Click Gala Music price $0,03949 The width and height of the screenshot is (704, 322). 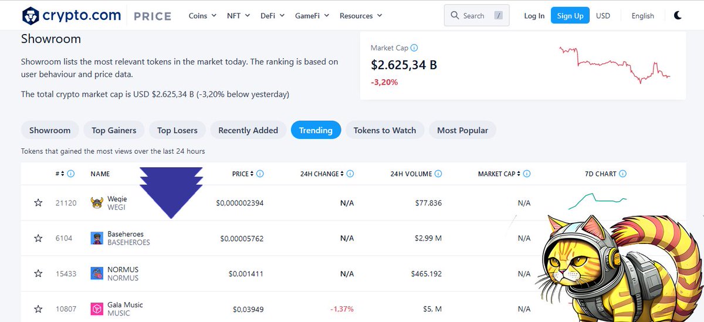point(248,309)
